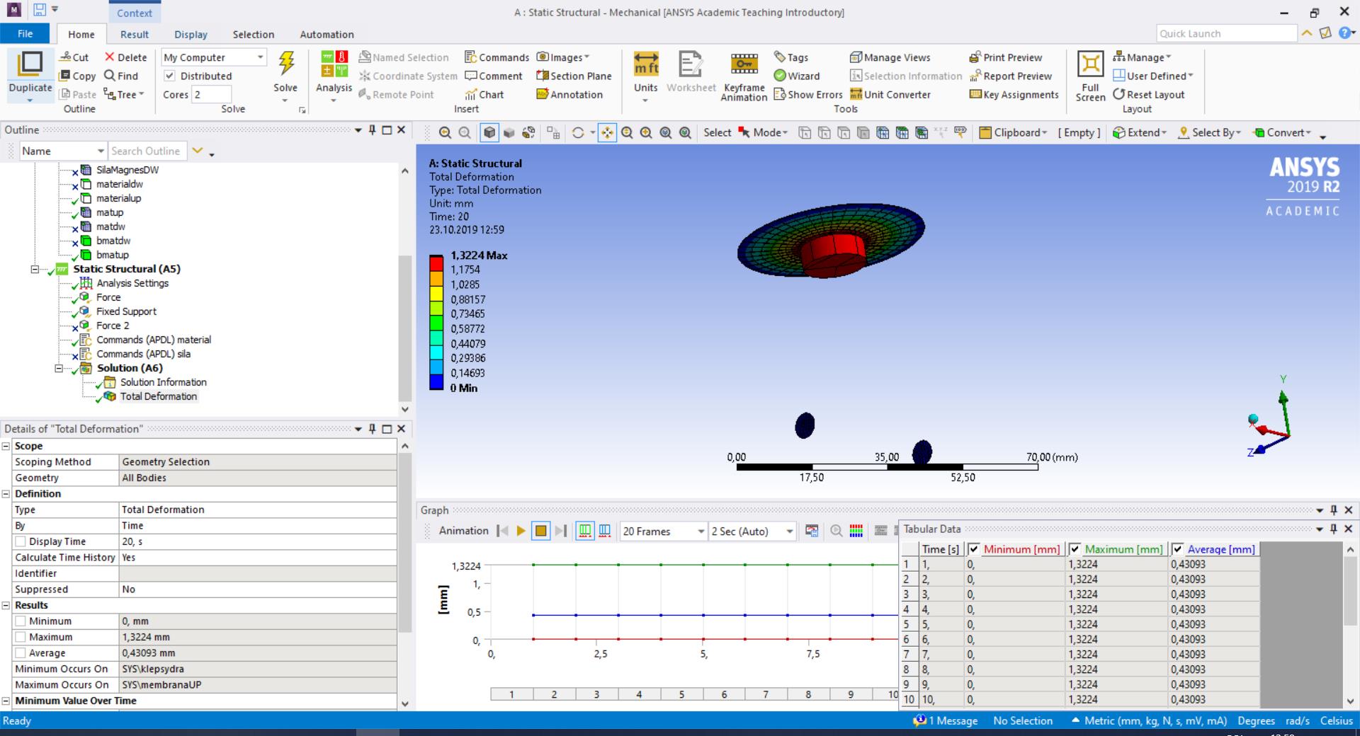1360x736 pixels.
Task: Switch to the Display ribbon tab
Action: coord(191,34)
